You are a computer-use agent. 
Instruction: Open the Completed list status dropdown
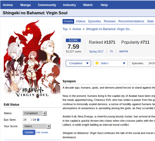click(x=78, y=63)
